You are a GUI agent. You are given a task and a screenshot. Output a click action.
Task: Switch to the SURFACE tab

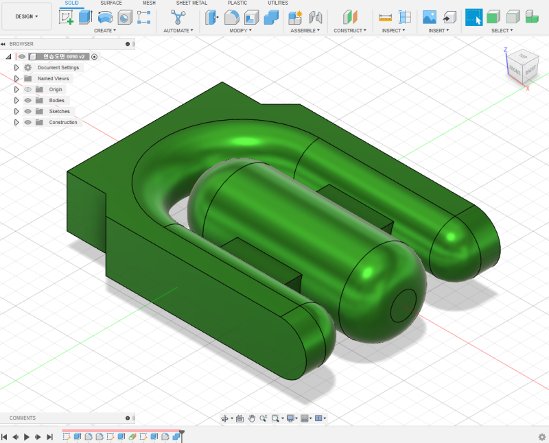click(x=111, y=3)
